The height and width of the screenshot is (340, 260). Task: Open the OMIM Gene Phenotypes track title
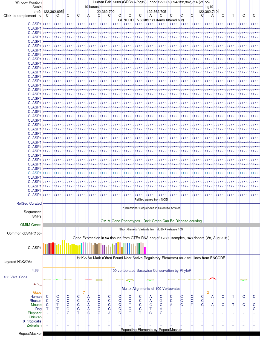click(x=151, y=221)
